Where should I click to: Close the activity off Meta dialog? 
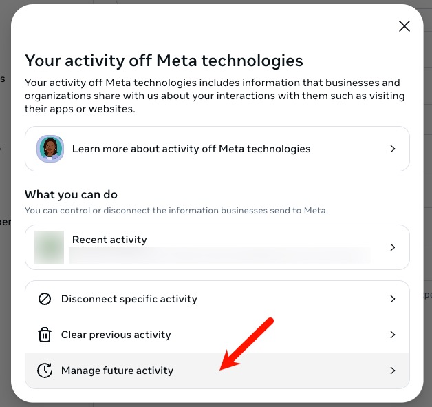pyautogui.click(x=404, y=26)
